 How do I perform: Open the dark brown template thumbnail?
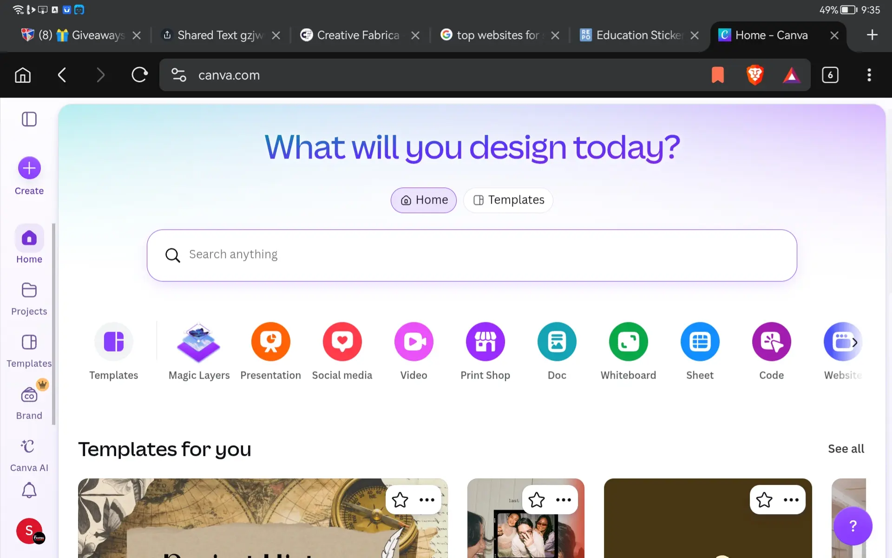click(x=708, y=518)
